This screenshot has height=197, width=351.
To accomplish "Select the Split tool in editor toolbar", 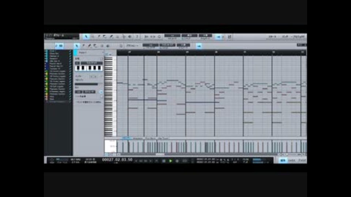I will pyautogui.click(x=83, y=46).
